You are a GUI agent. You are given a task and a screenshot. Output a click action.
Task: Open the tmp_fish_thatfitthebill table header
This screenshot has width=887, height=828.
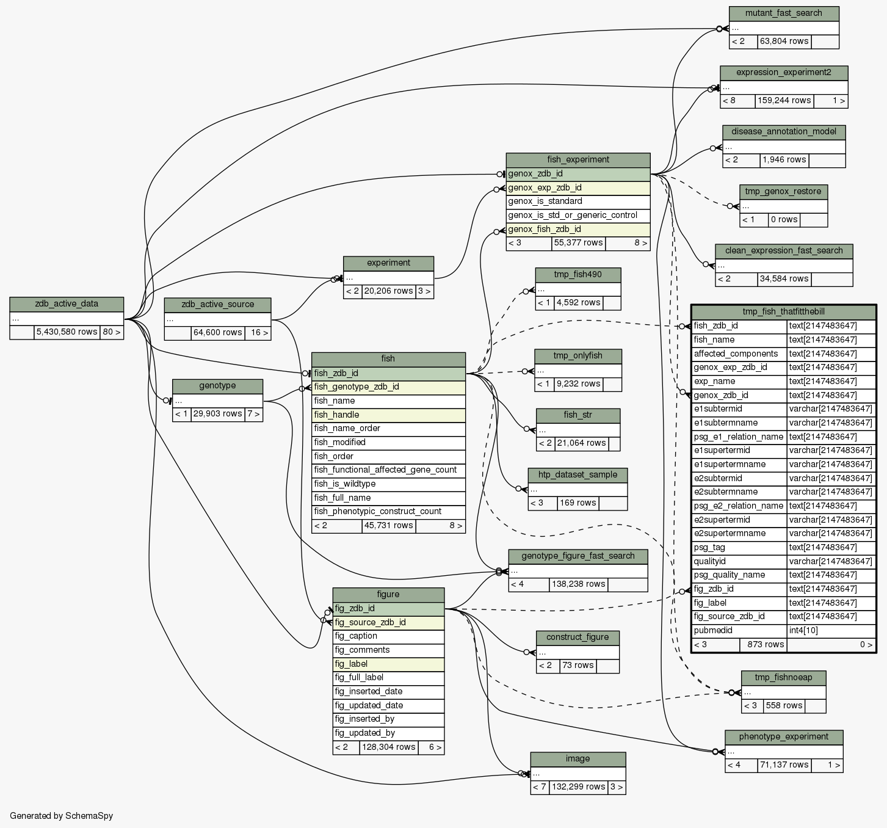[x=783, y=312]
